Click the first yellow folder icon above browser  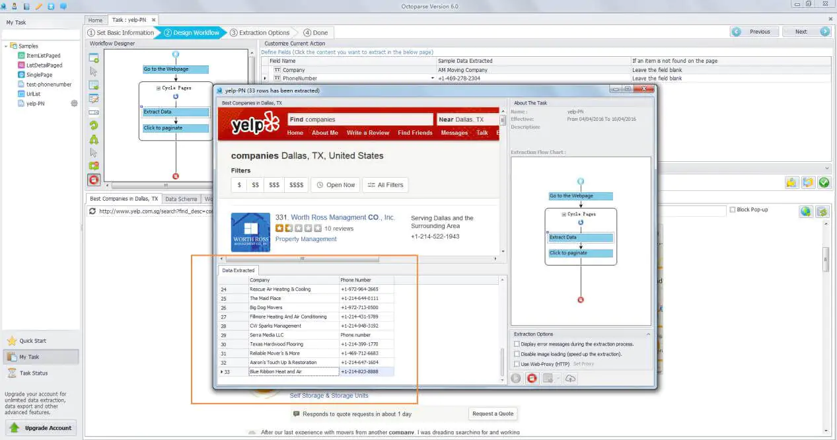[791, 182]
